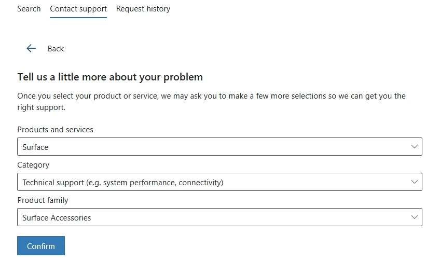
Task: Click the "Surface Accessories" selected value text
Action: coord(57,218)
